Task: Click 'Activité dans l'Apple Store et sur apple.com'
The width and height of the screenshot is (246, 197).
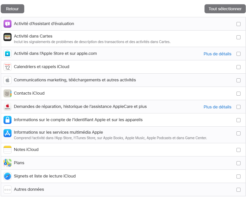Action: point(55,53)
